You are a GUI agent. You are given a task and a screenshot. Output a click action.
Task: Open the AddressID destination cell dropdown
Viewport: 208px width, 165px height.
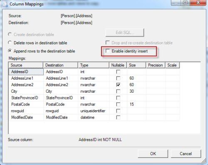pyautogui.click(x=61, y=72)
